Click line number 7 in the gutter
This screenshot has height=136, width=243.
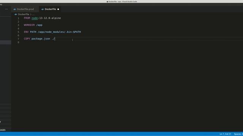(18, 39)
